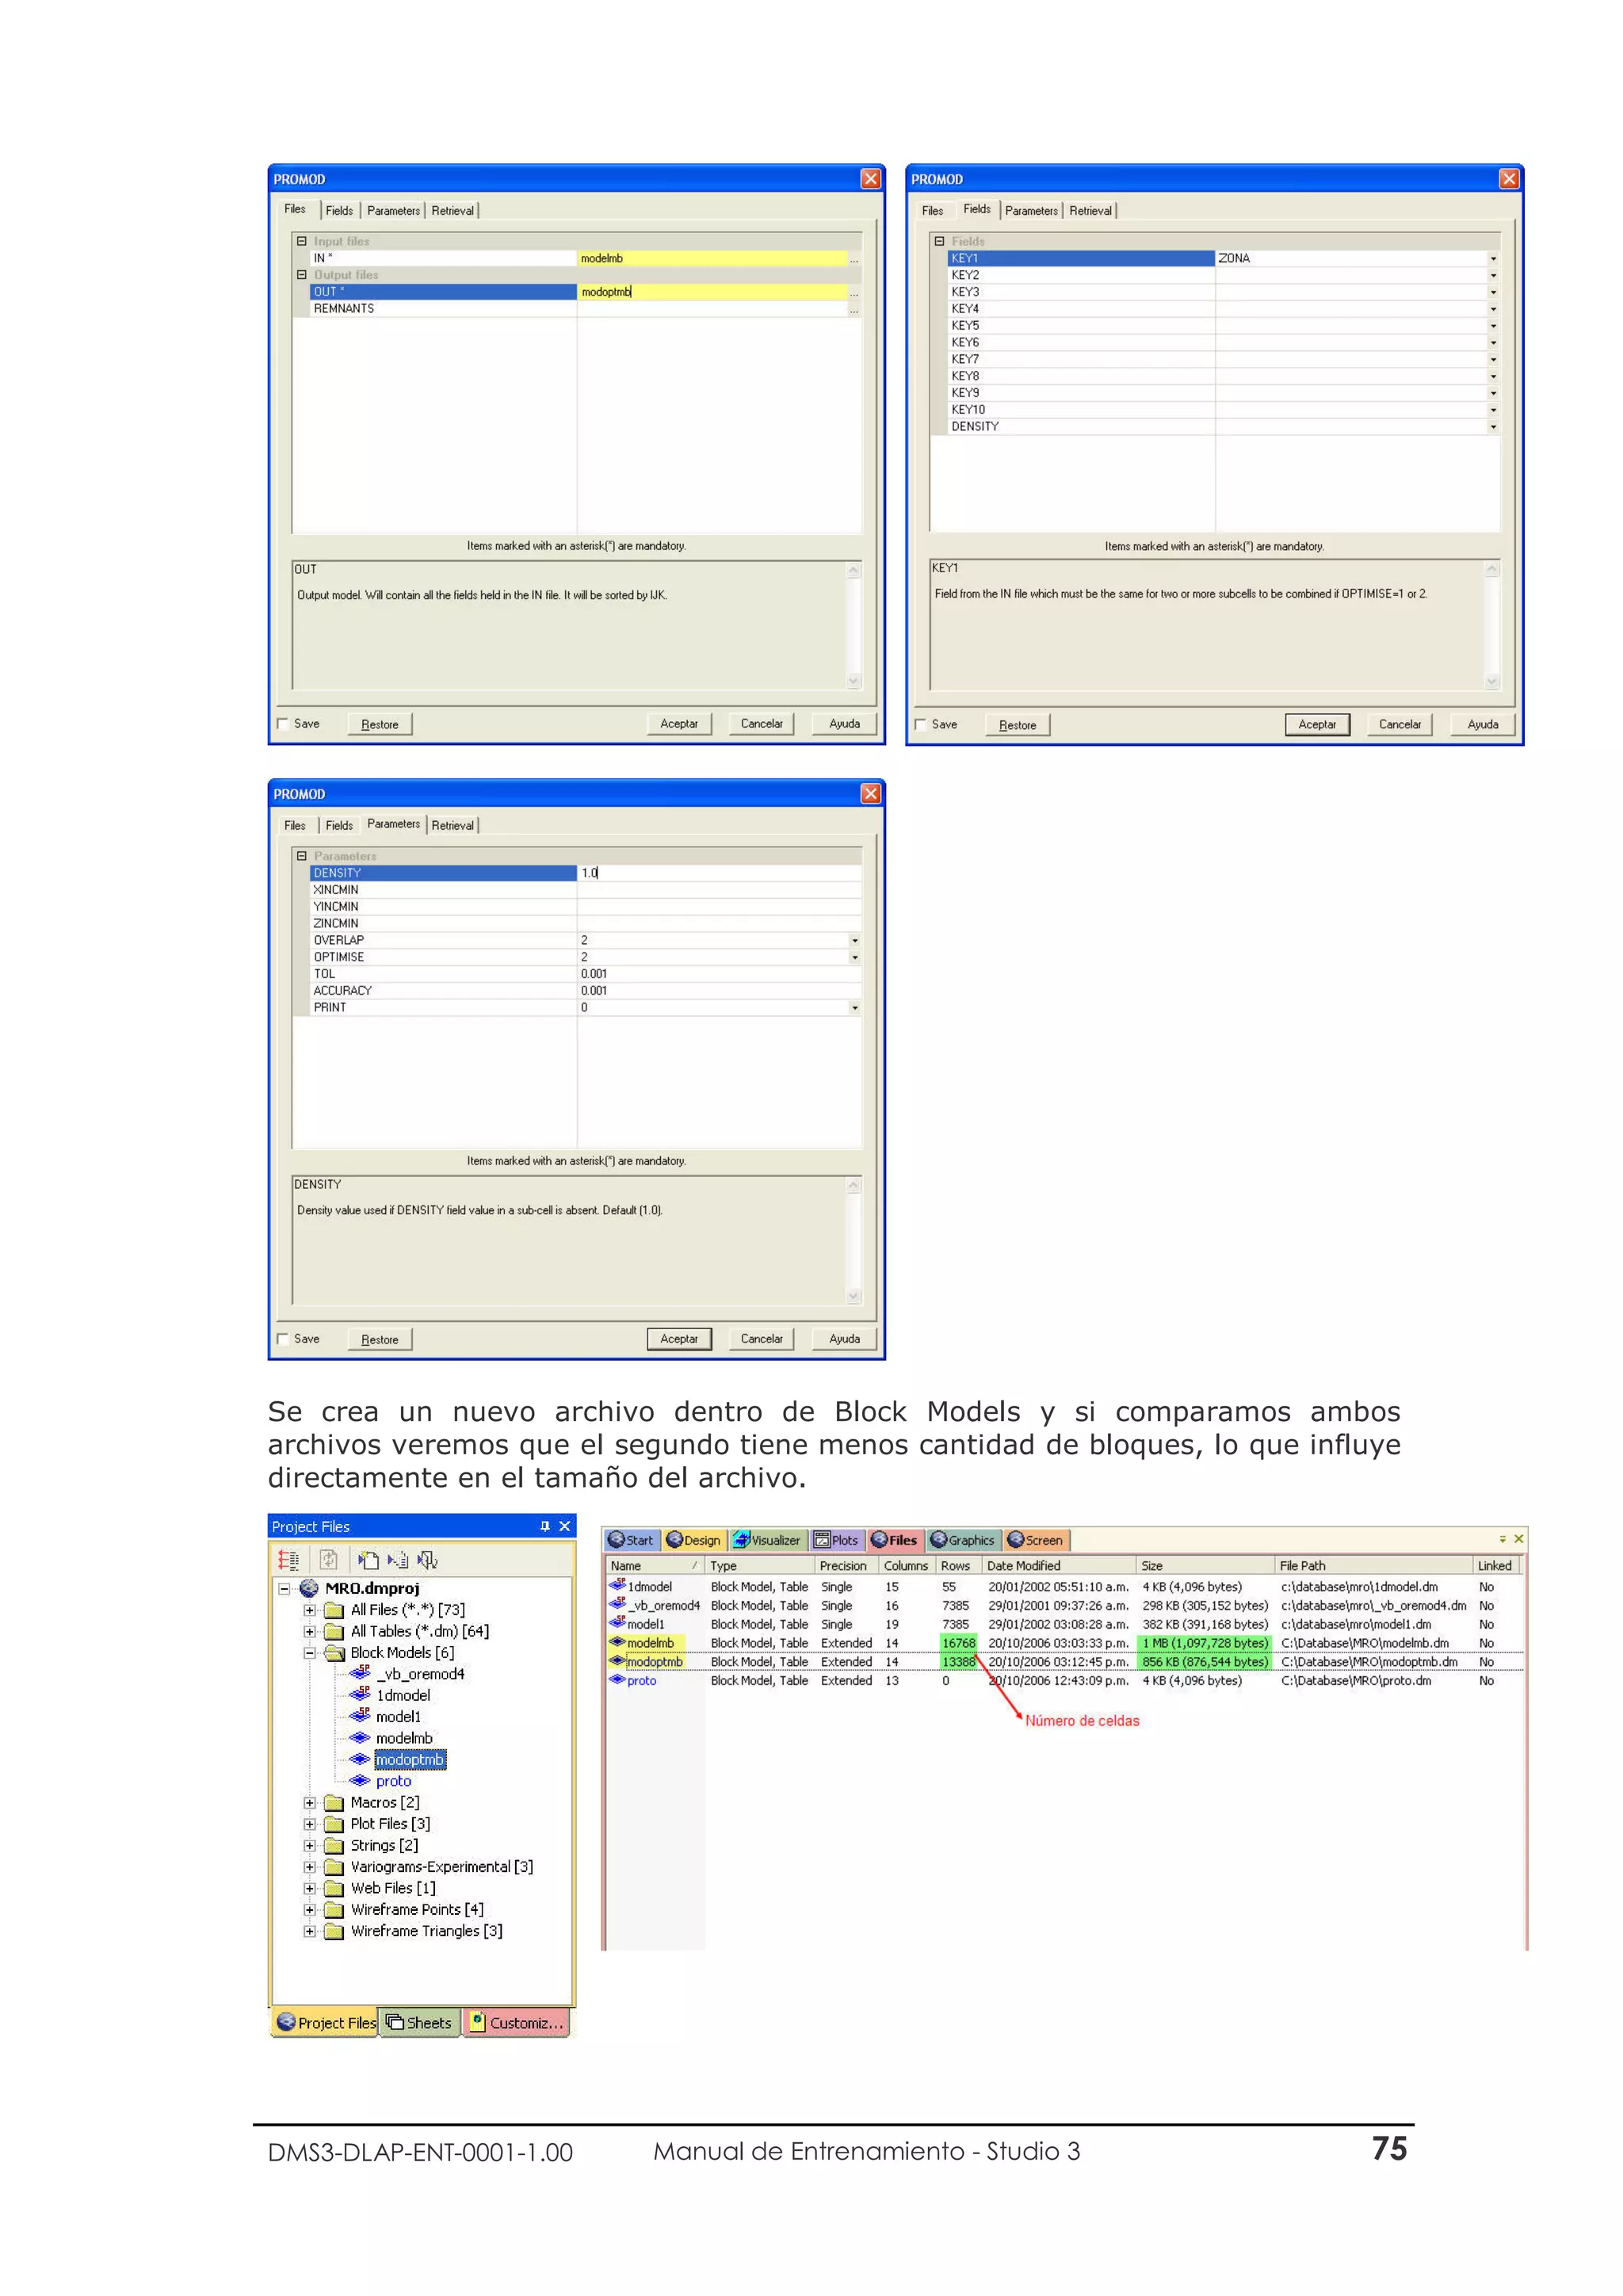Toggle Save checkbox in the Files PROMOD dialog

pyautogui.click(x=283, y=724)
